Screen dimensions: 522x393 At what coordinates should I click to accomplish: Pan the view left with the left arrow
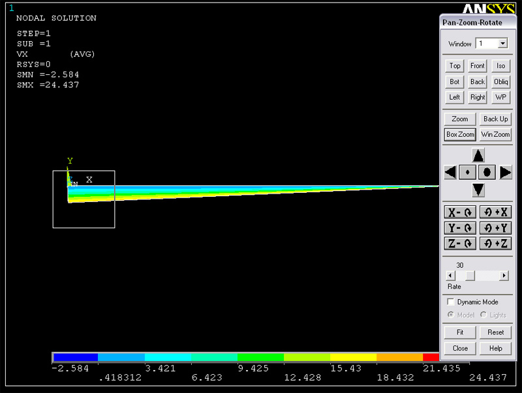[x=450, y=172]
